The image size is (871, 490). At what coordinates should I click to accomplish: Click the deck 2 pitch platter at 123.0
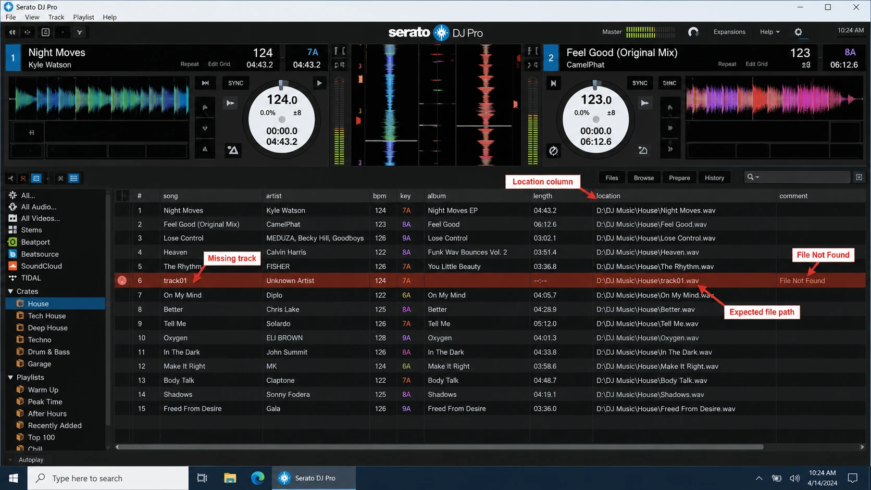pyautogui.click(x=596, y=120)
